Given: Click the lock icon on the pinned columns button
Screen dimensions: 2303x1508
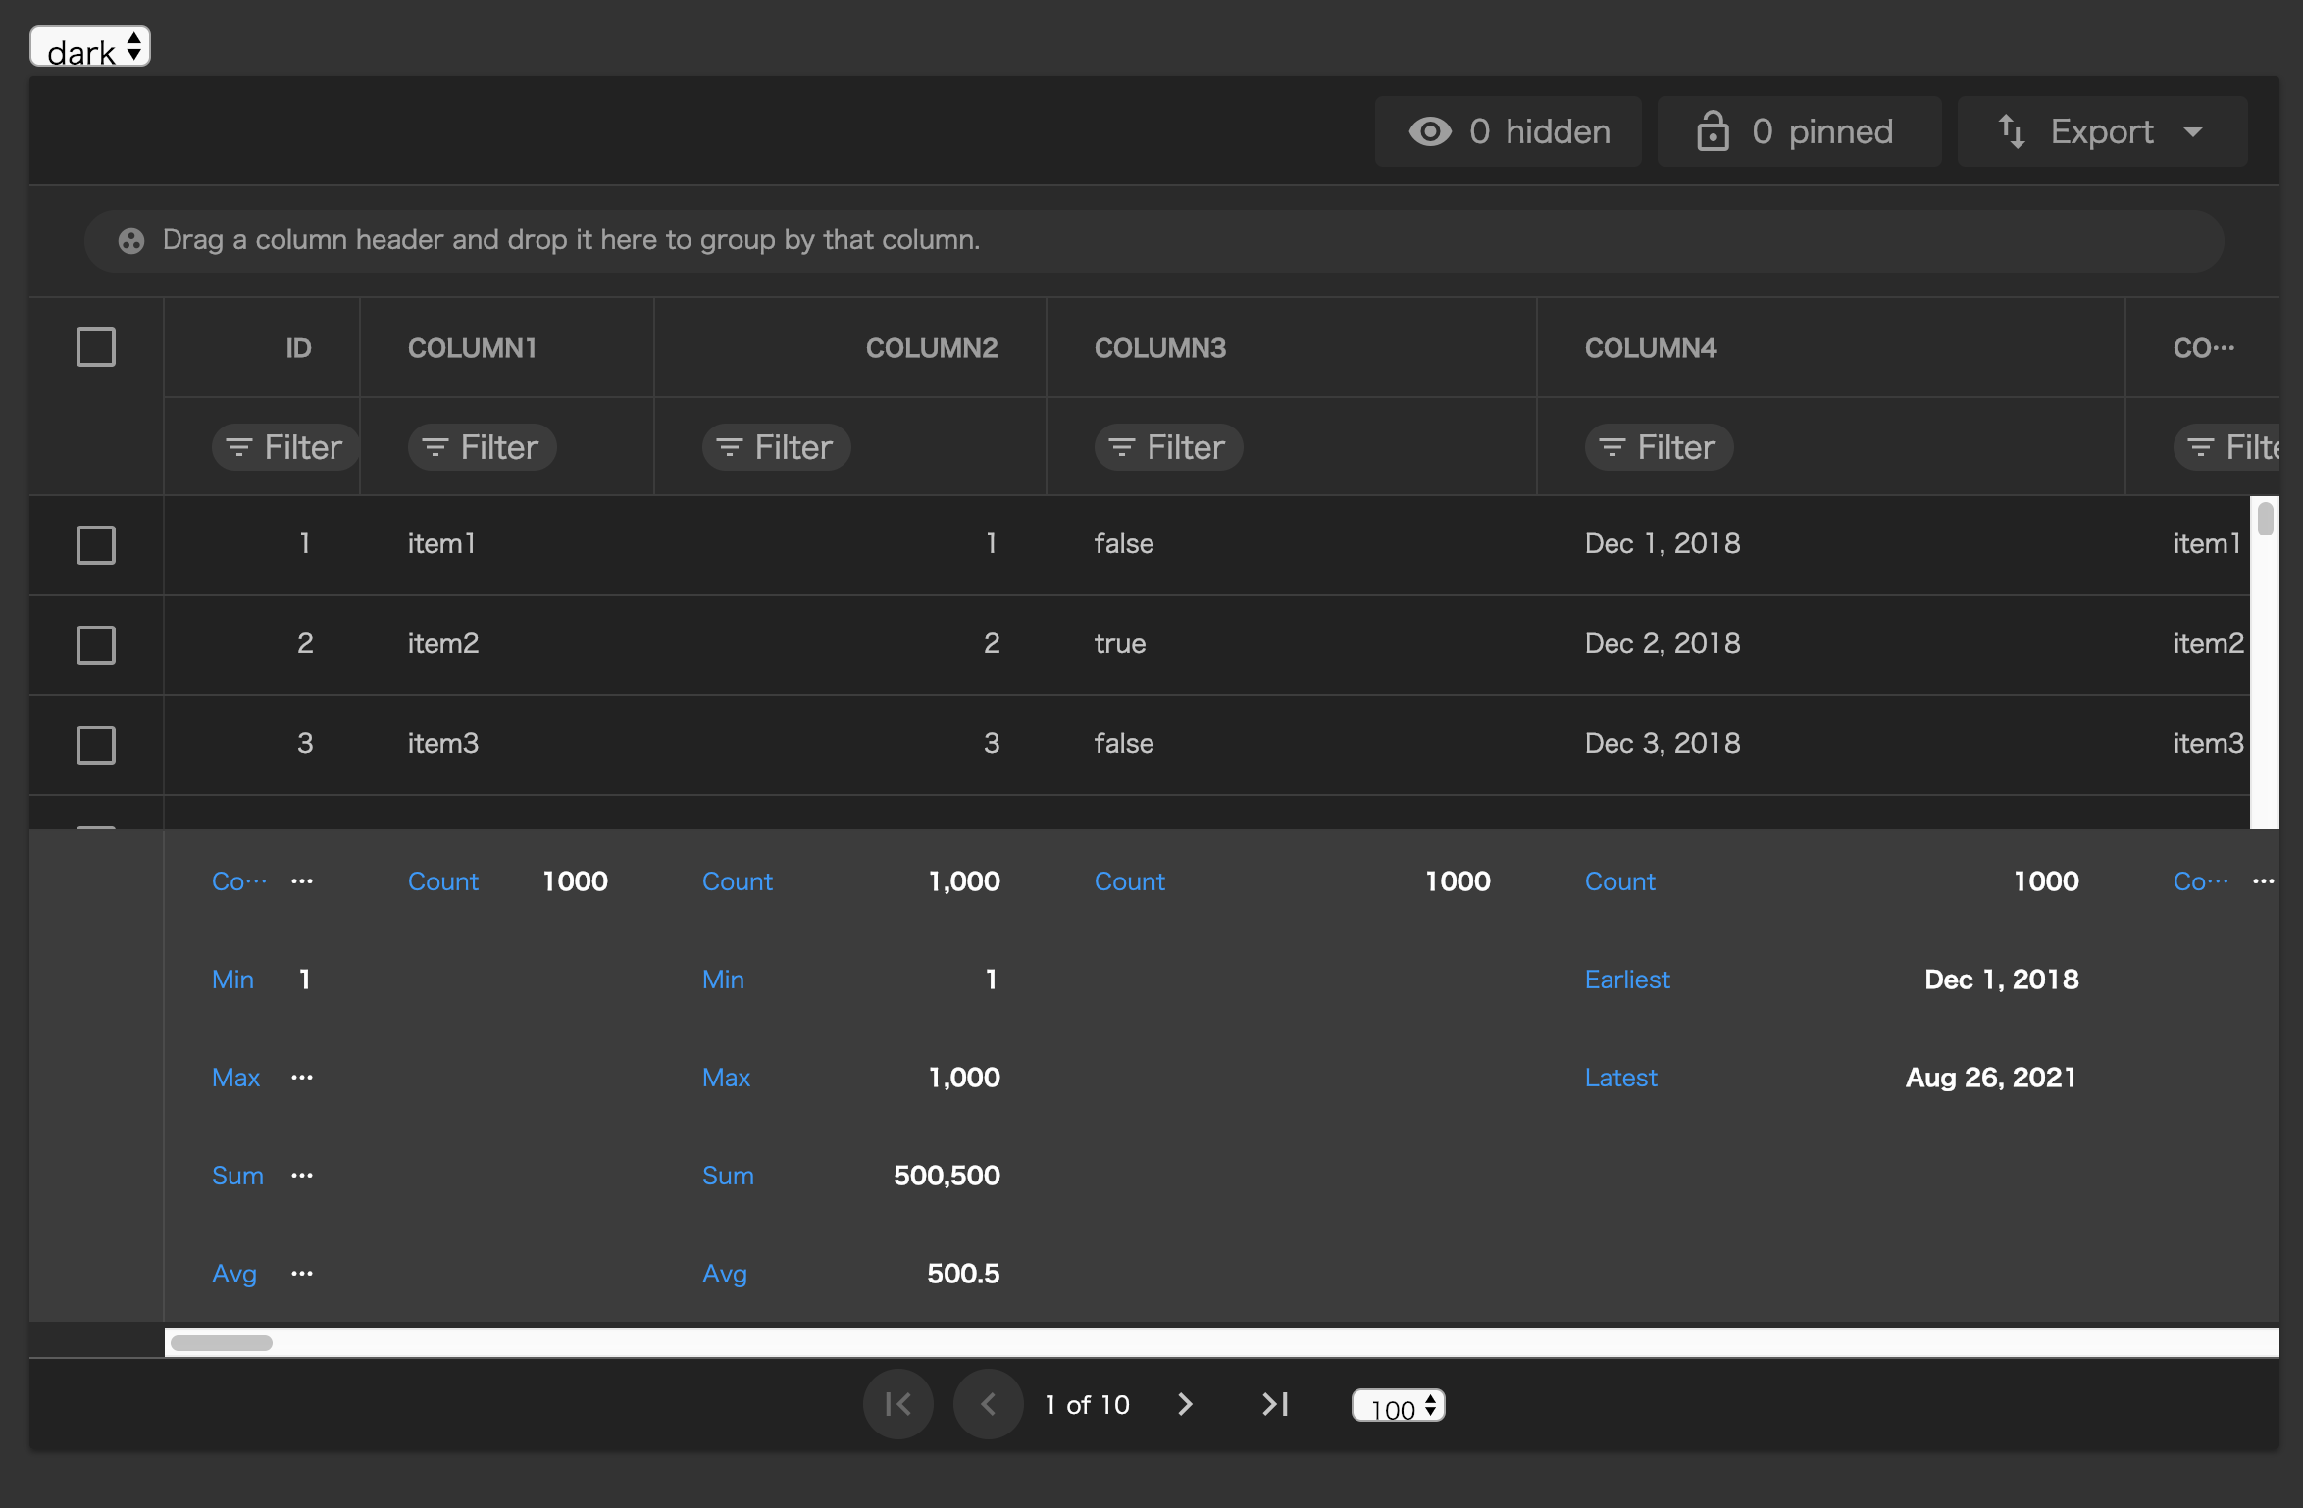Looking at the screenshot, I should (x=1714, y=130).
